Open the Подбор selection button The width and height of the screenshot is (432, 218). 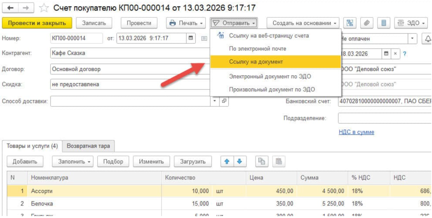pyautogui.click(x=113, y=162)
